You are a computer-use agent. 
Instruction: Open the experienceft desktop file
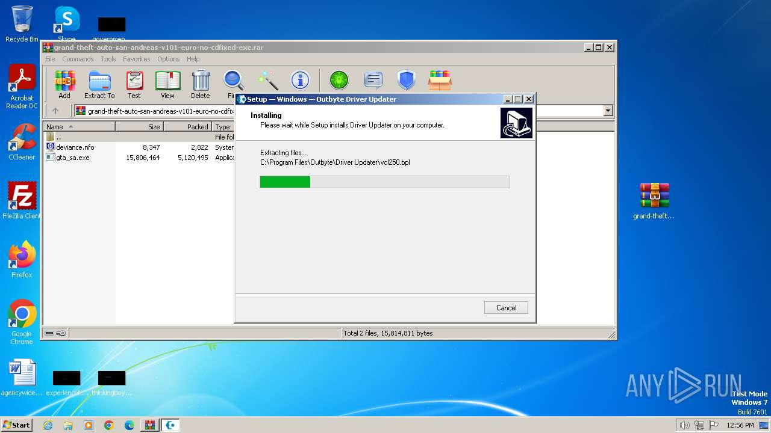[x=67, y=382]
